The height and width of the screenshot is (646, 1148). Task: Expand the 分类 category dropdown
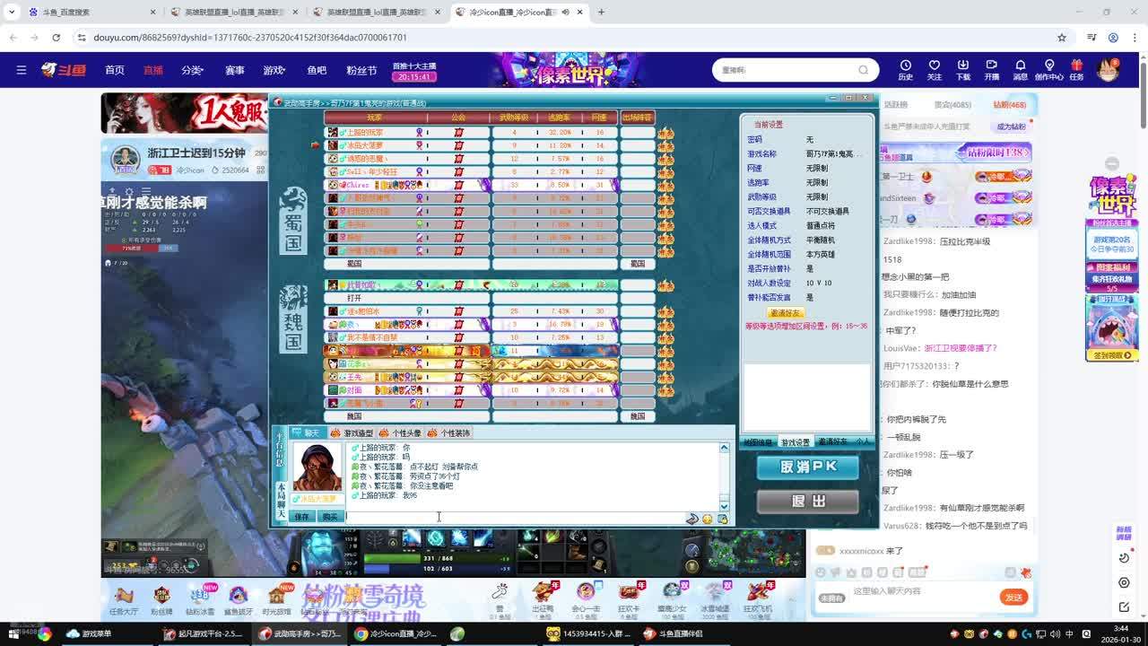(192, 70)
